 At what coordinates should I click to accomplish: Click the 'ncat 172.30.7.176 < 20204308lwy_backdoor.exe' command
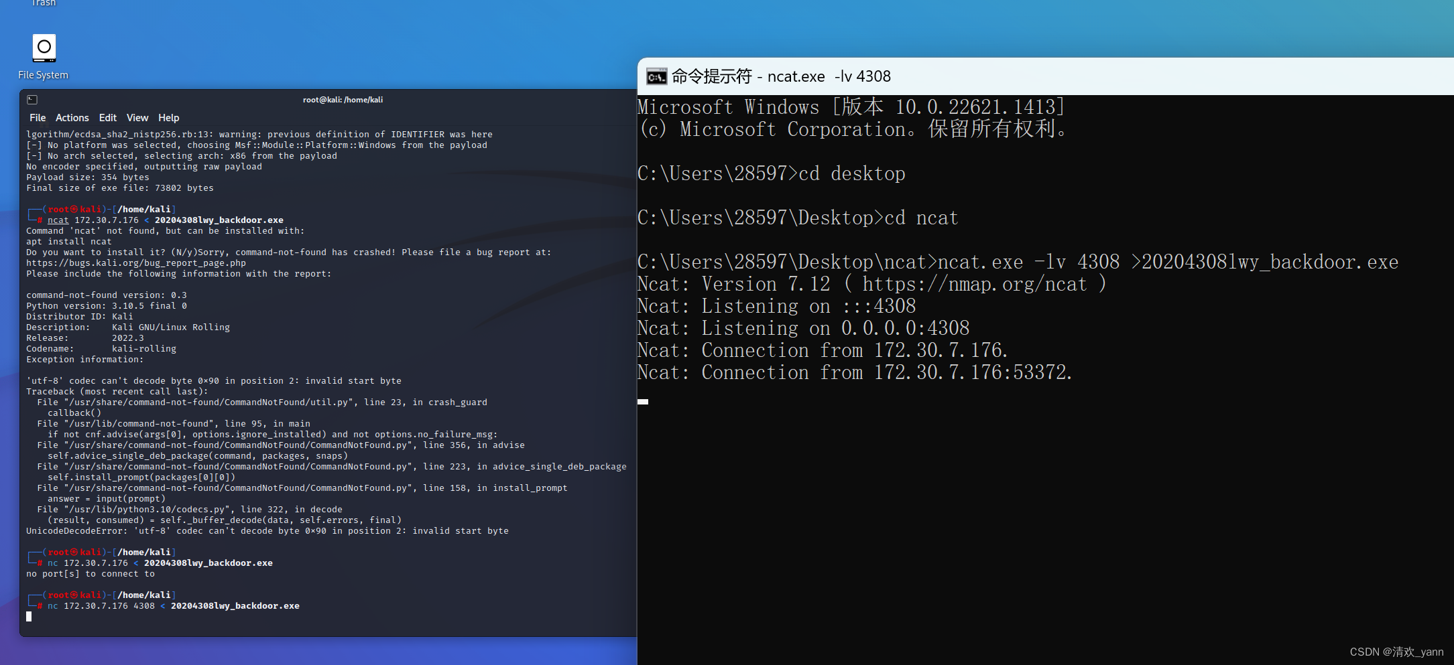point(166,220)
